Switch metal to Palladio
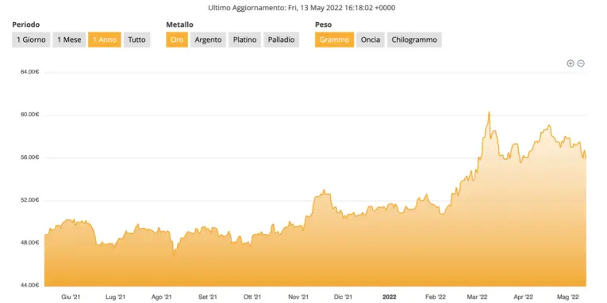This screenshot has width=607, height=303. click(x=281, y=40)
